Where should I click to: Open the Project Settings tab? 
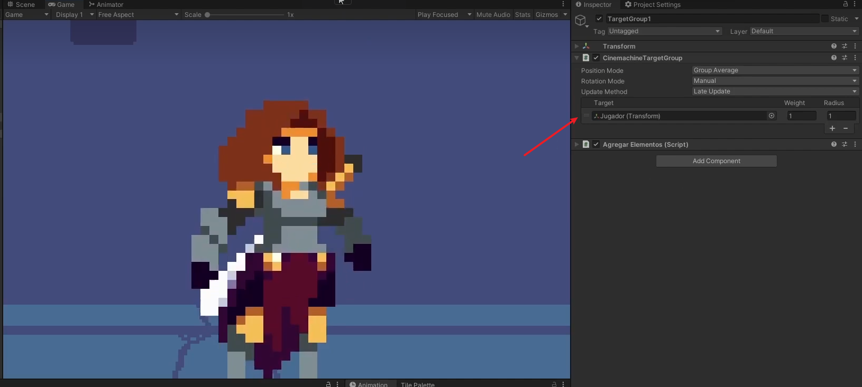tap(653, 4)
